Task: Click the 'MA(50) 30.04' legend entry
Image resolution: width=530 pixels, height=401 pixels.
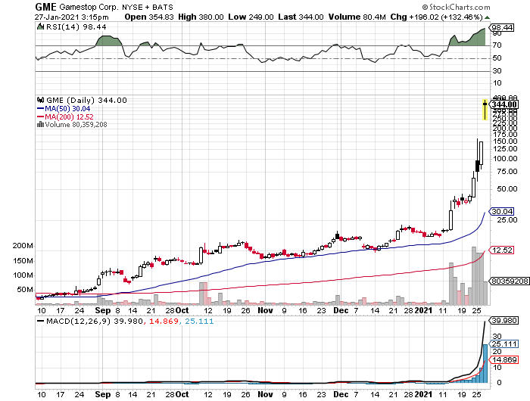Action: point(67,109)
